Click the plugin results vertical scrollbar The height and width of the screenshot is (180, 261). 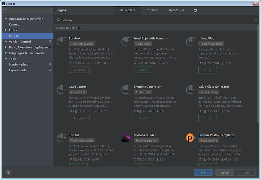point(258,73)
